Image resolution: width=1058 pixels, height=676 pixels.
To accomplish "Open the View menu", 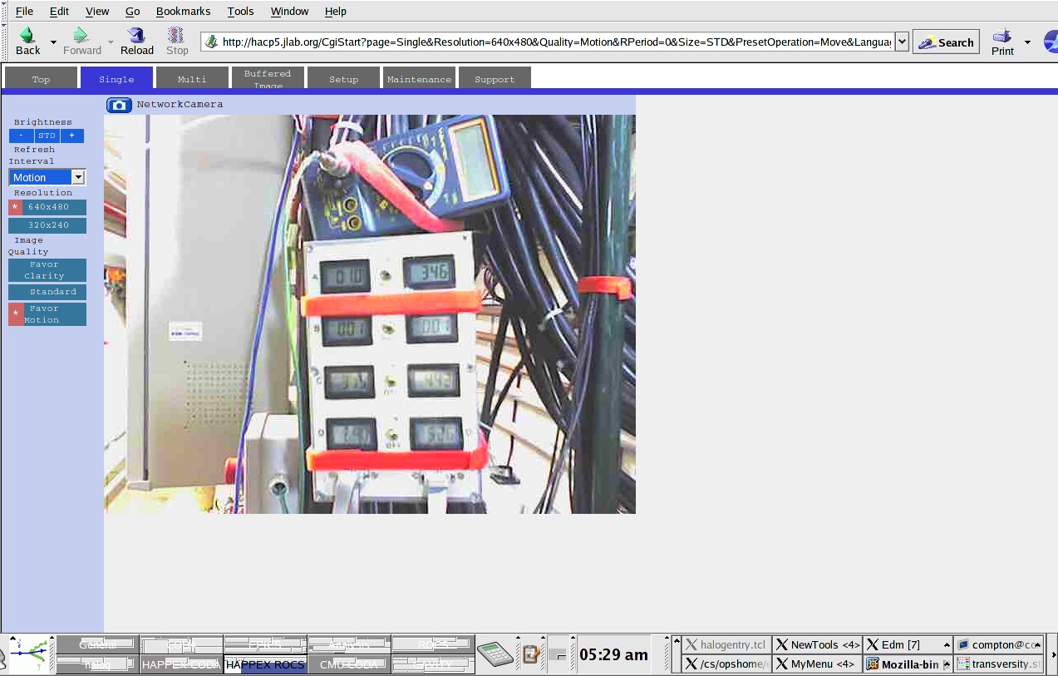I will 97,11.
